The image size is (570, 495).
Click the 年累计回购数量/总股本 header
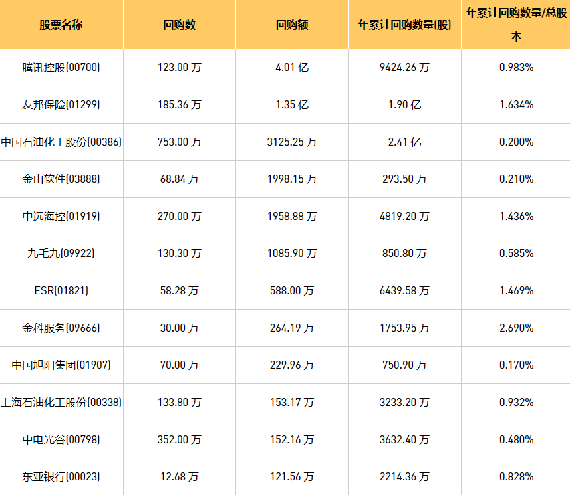pyautogui.click(x=516, y=25)
